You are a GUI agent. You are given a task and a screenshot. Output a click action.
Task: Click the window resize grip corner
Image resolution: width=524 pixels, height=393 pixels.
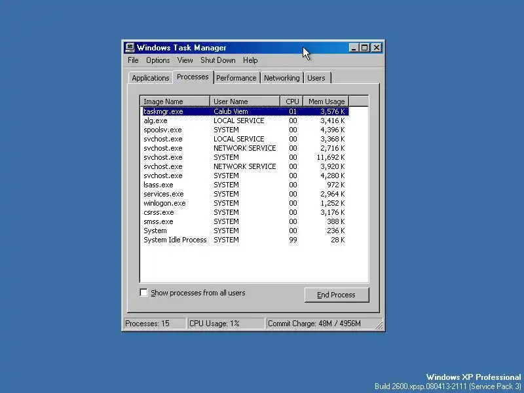[379, 325]
